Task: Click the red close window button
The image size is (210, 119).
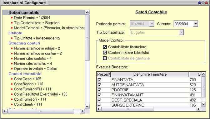Action: 207,3
